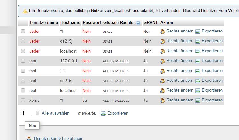Click the edit-privileges icon for Jeder ds215j row

pos(163,41)
